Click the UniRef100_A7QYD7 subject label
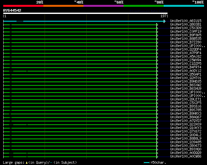The width and height of the screenshot is (207, 165). [186, 121]
